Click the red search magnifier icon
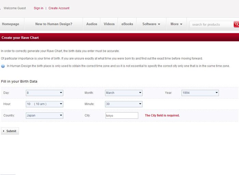 pyautogui.click(x=236, y=24)
